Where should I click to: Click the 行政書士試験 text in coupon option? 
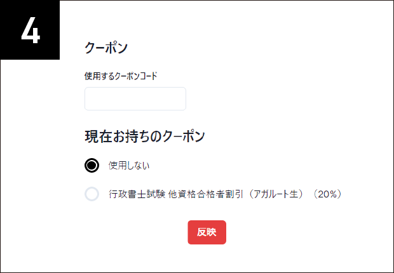tap(136, 194)
